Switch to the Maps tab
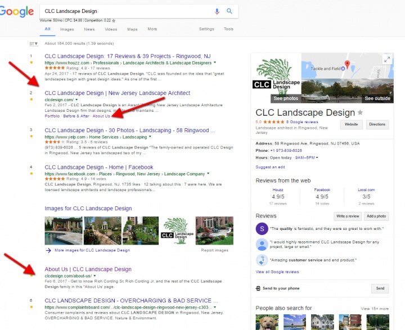Screen dimensions: 405x330 pos(132,29)
